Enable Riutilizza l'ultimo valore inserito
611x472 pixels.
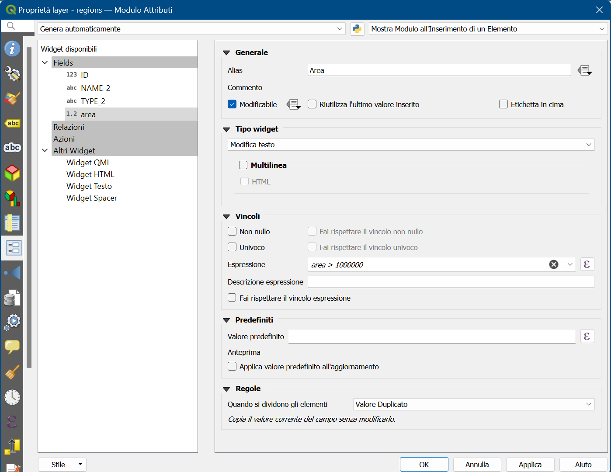[312, 104]
